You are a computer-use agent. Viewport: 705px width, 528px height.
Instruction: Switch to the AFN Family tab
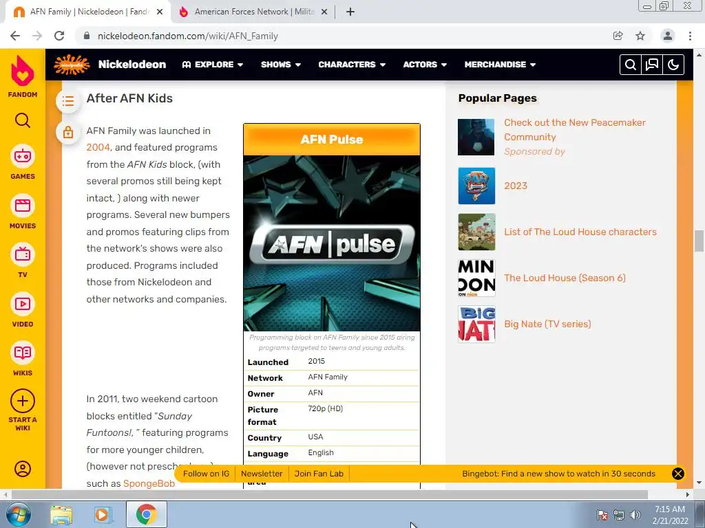pos(87,12)
